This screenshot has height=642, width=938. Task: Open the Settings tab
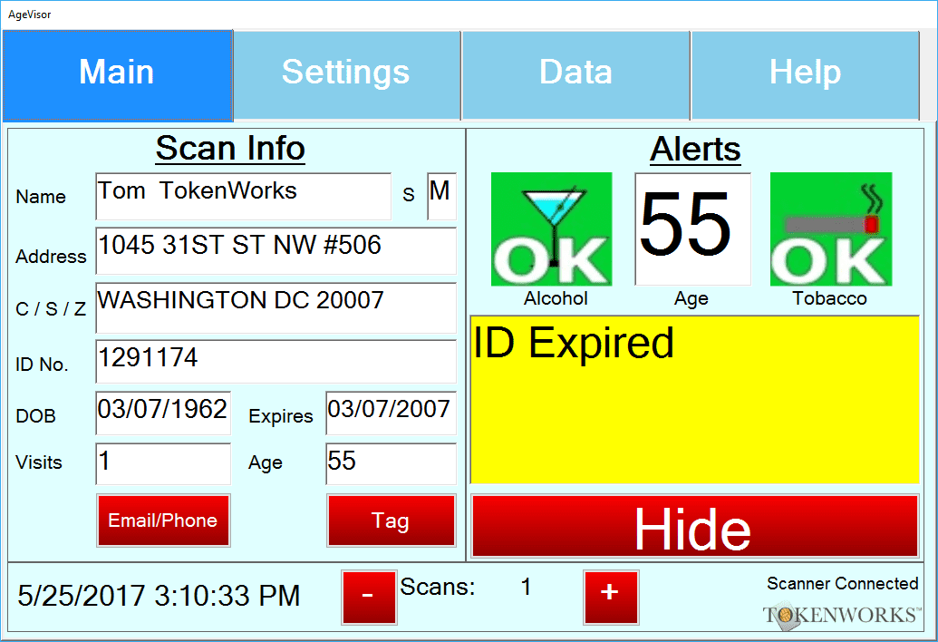346,74
